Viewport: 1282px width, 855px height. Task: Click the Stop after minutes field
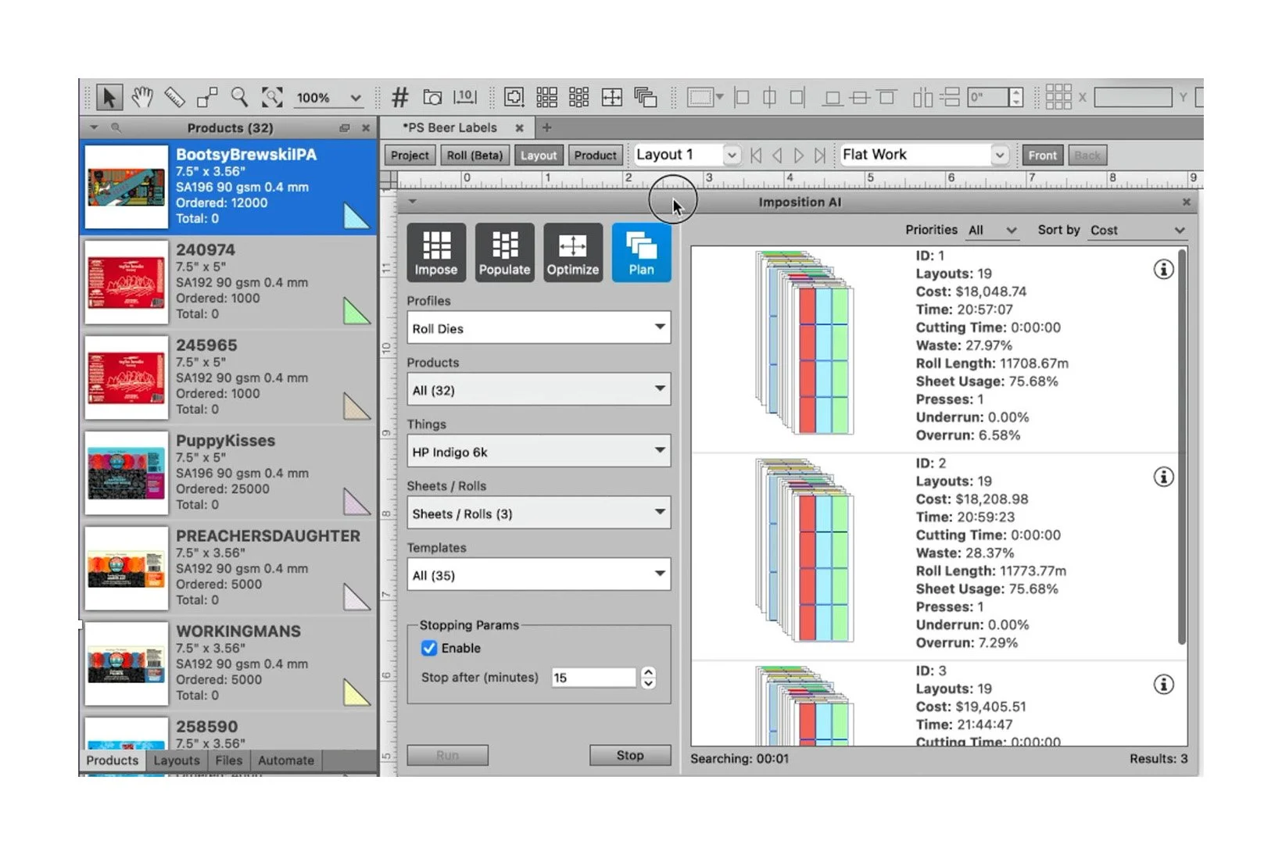click(594, 678)
